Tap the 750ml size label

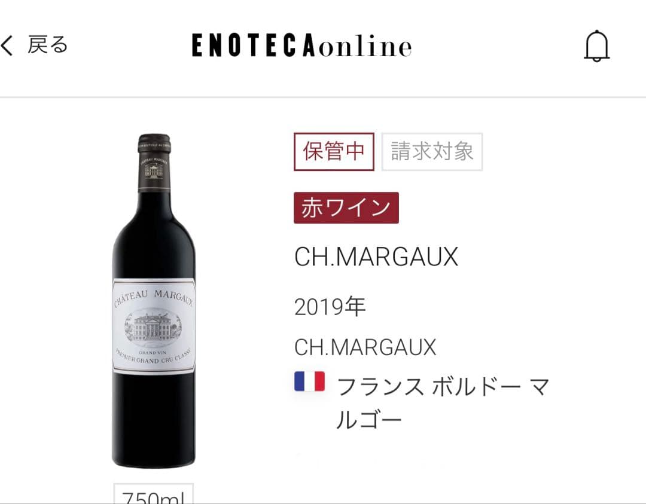tap(153, 494)
